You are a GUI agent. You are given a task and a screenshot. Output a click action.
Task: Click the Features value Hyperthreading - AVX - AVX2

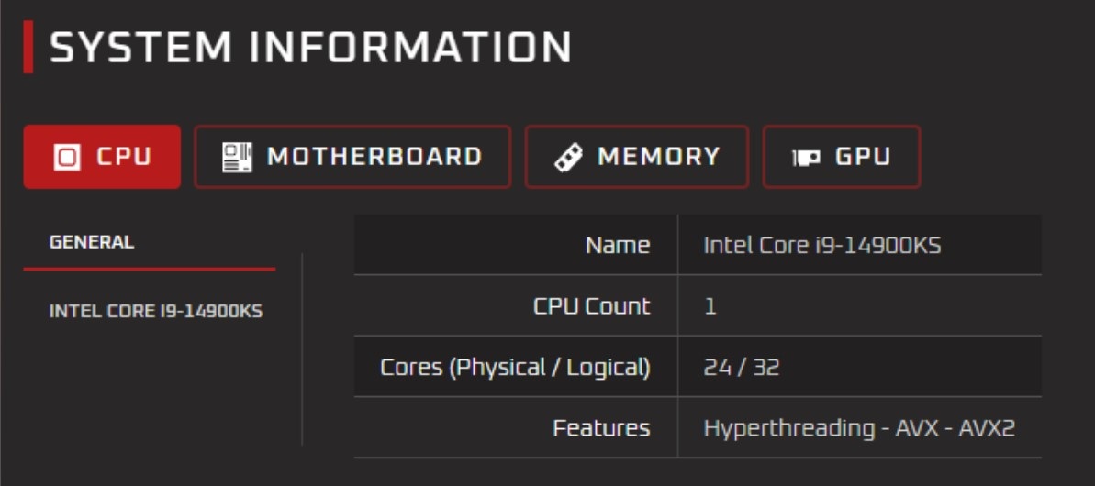pyautogui.click(x=859, y=428)
